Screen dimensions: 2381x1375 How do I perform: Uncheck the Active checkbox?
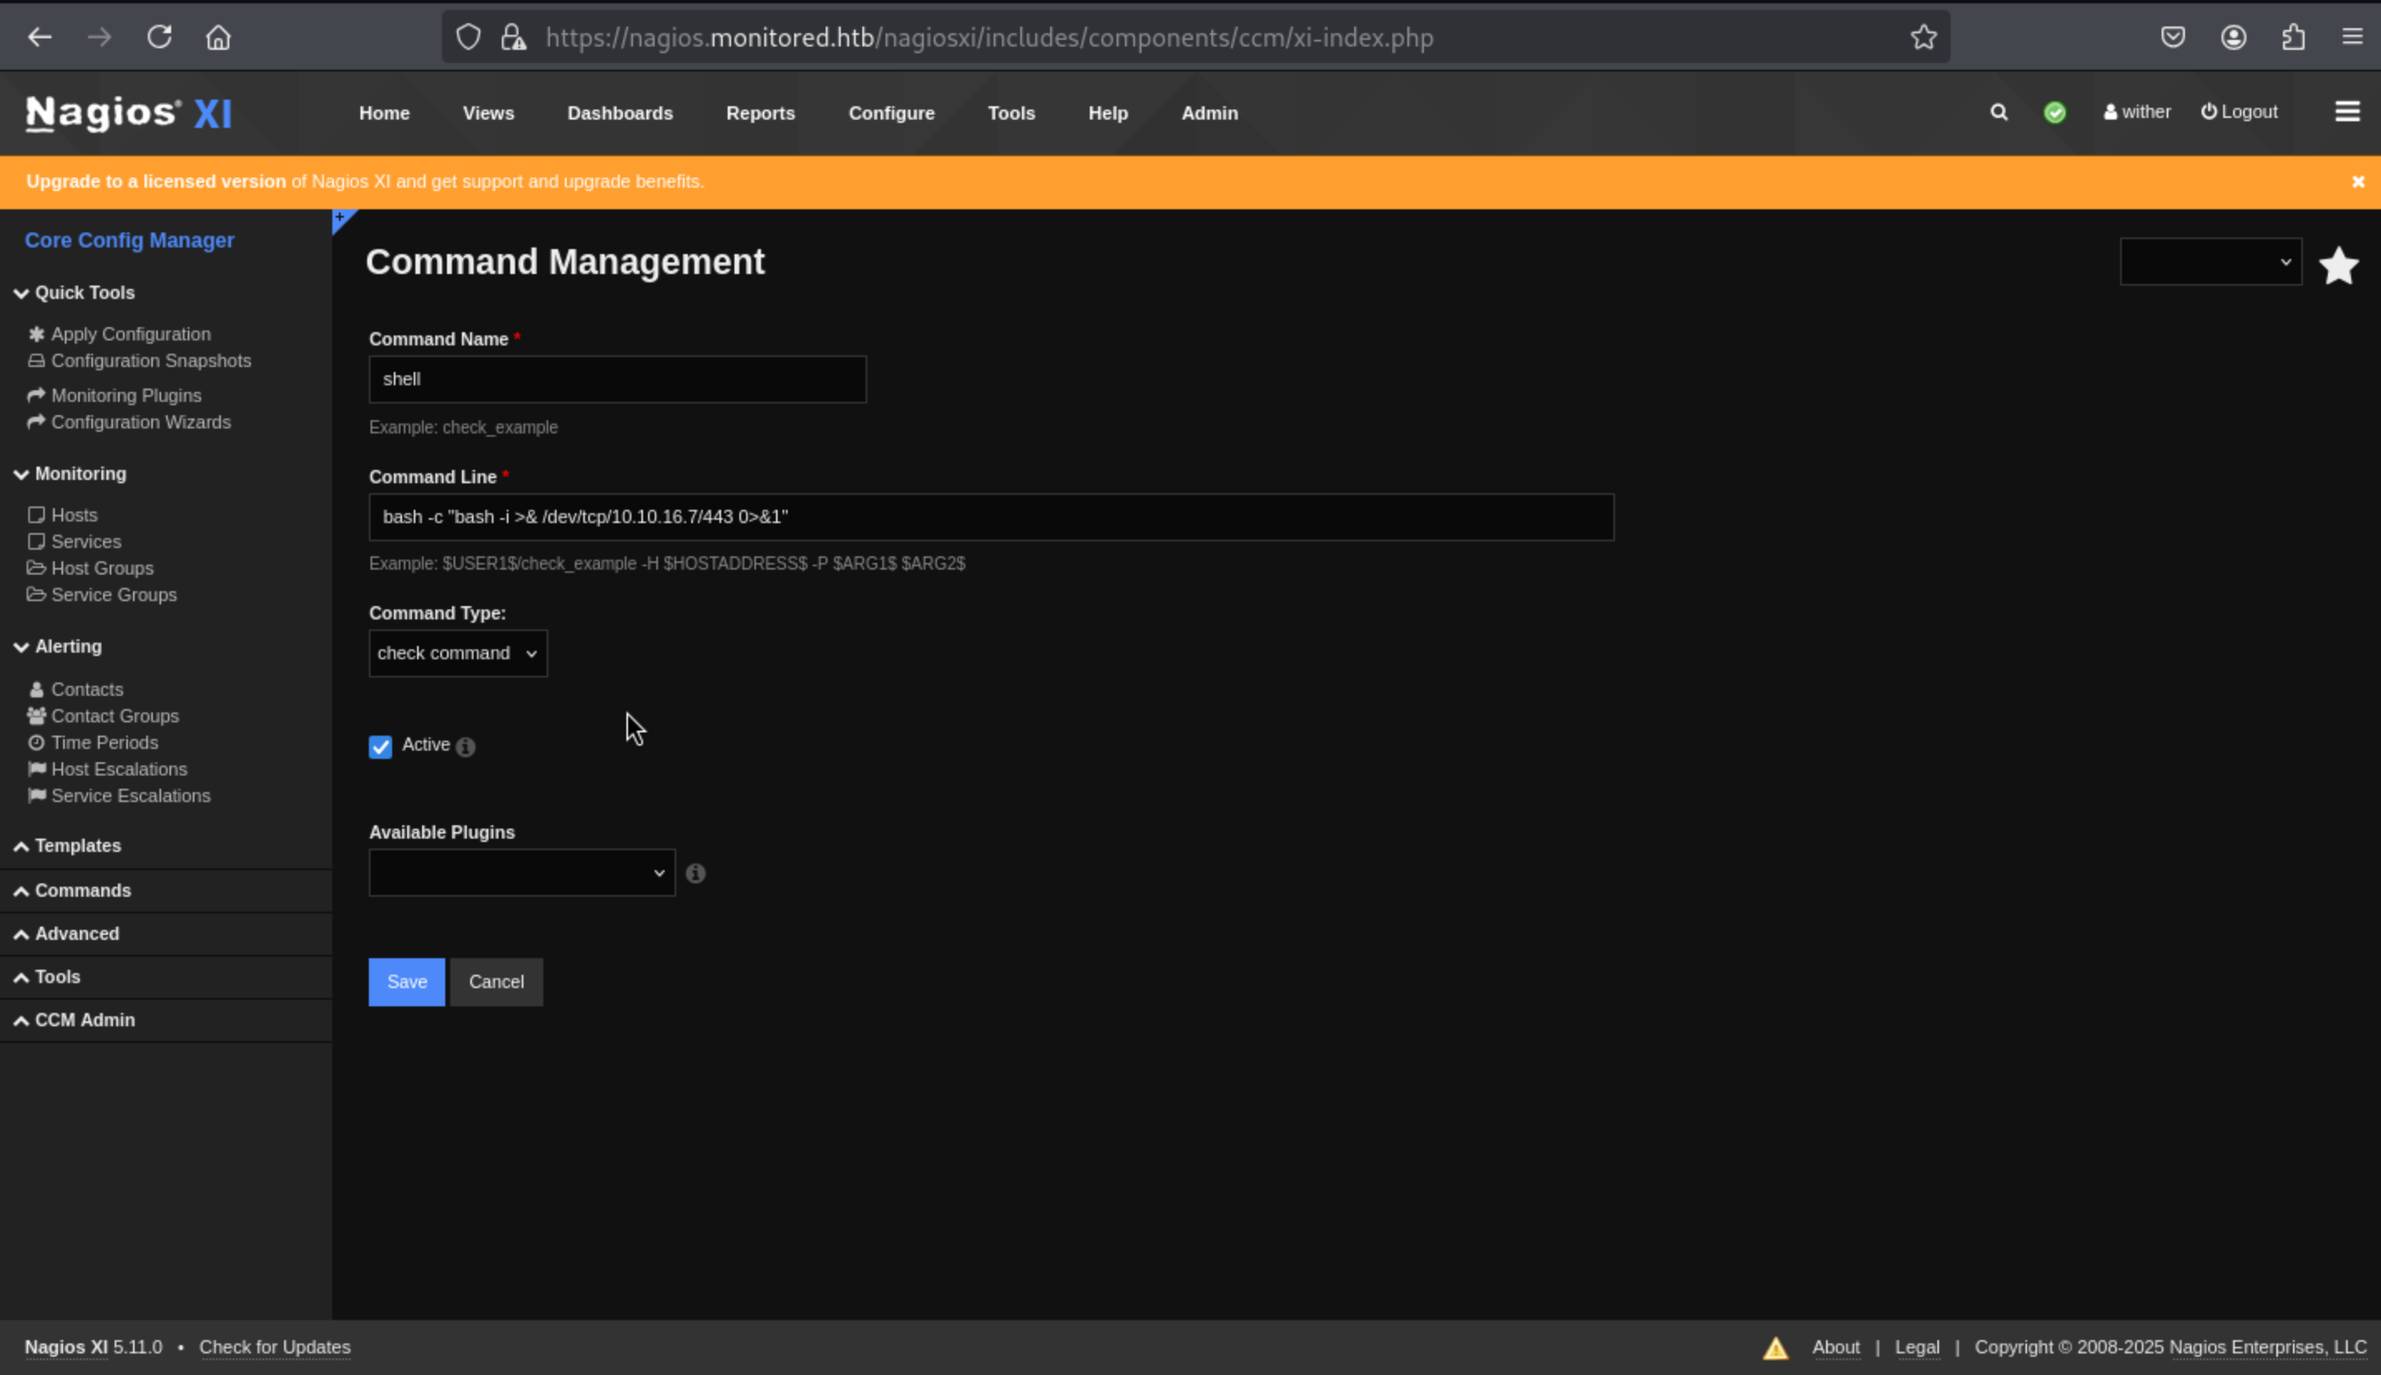380,747
